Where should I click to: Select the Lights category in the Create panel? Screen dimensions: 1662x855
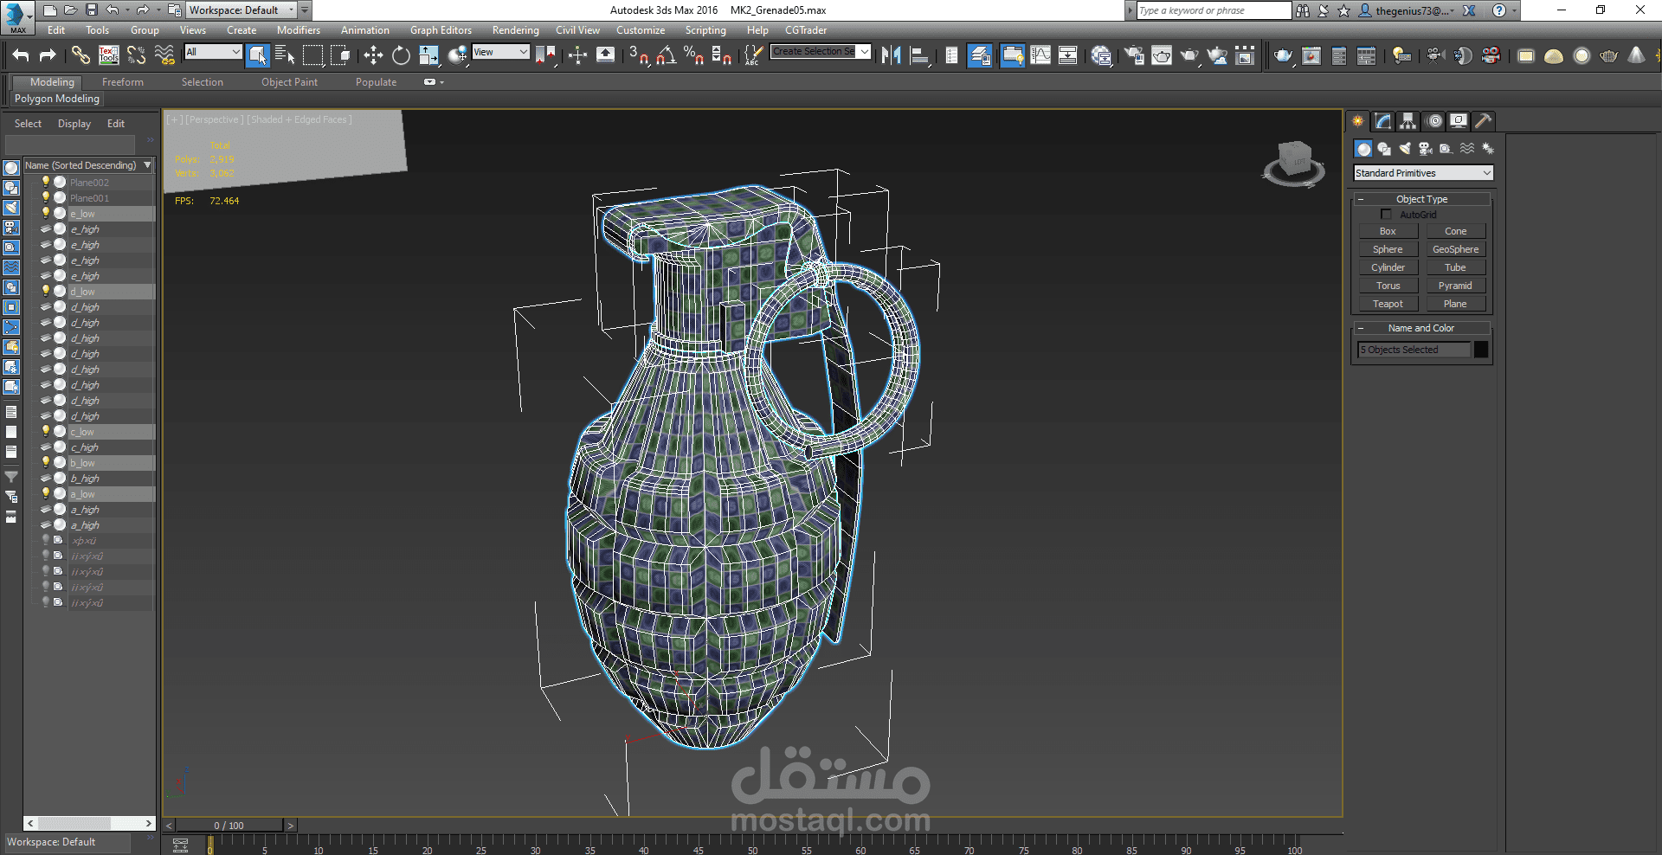(x=1405, y=149)
